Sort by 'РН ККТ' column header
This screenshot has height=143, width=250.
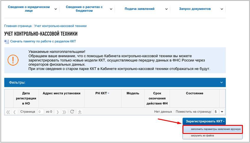103,98
